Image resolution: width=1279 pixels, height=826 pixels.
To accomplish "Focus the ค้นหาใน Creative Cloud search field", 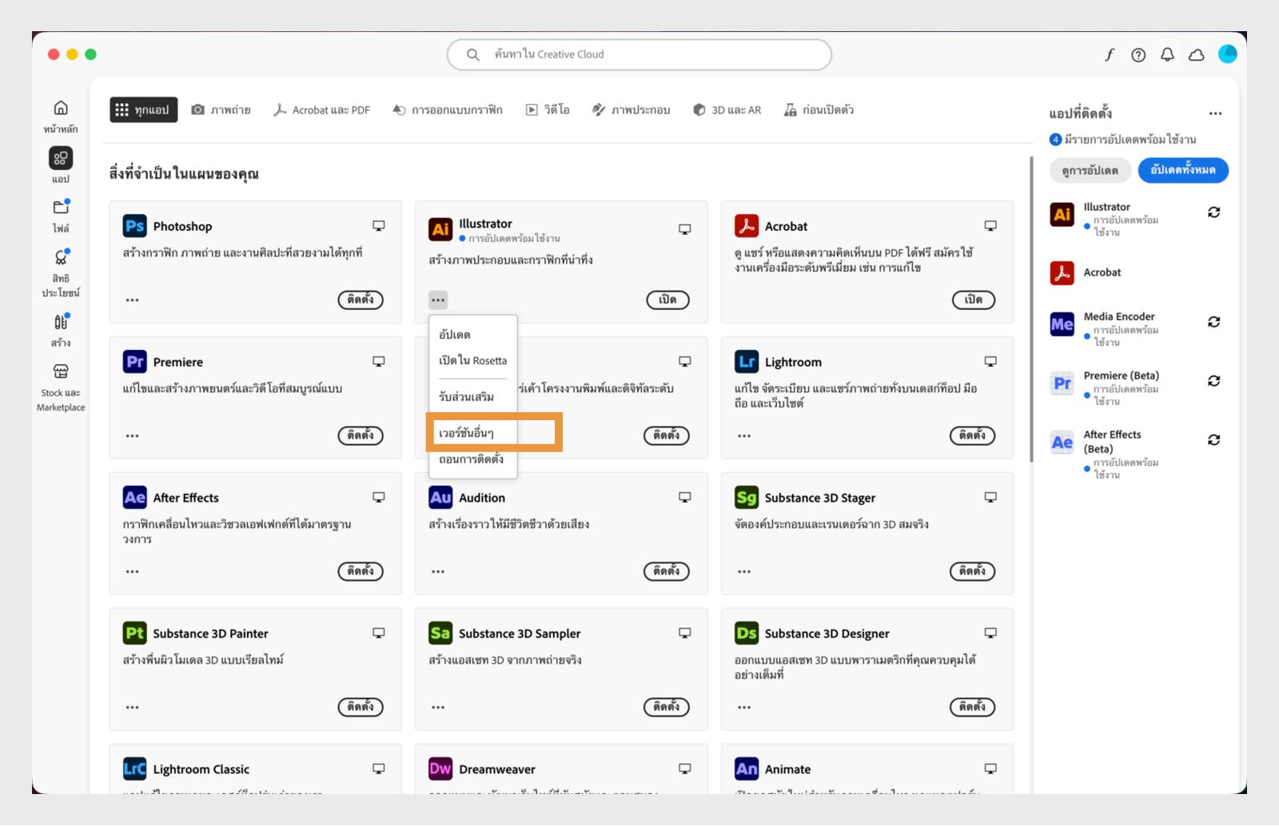I will tap(639, 54).
